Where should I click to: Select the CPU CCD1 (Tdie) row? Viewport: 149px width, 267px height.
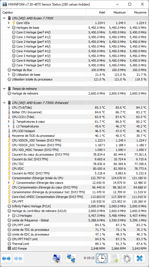pyautogui.click(x=74, y=117)
